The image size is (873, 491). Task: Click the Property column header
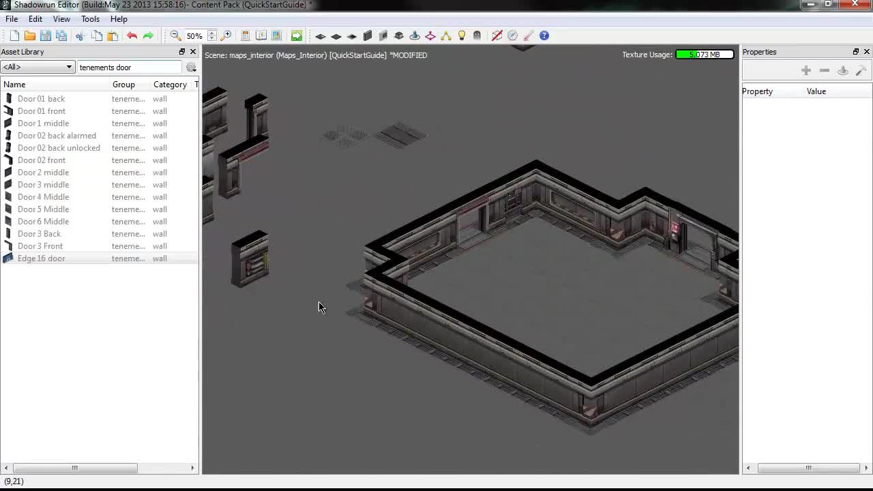point(773,91)
